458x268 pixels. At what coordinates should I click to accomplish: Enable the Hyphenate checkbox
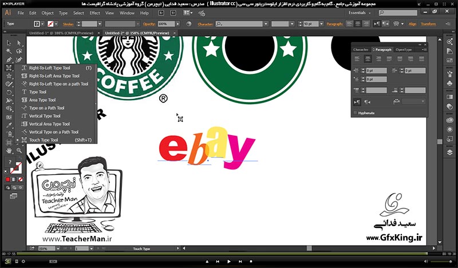pos(355,113)
